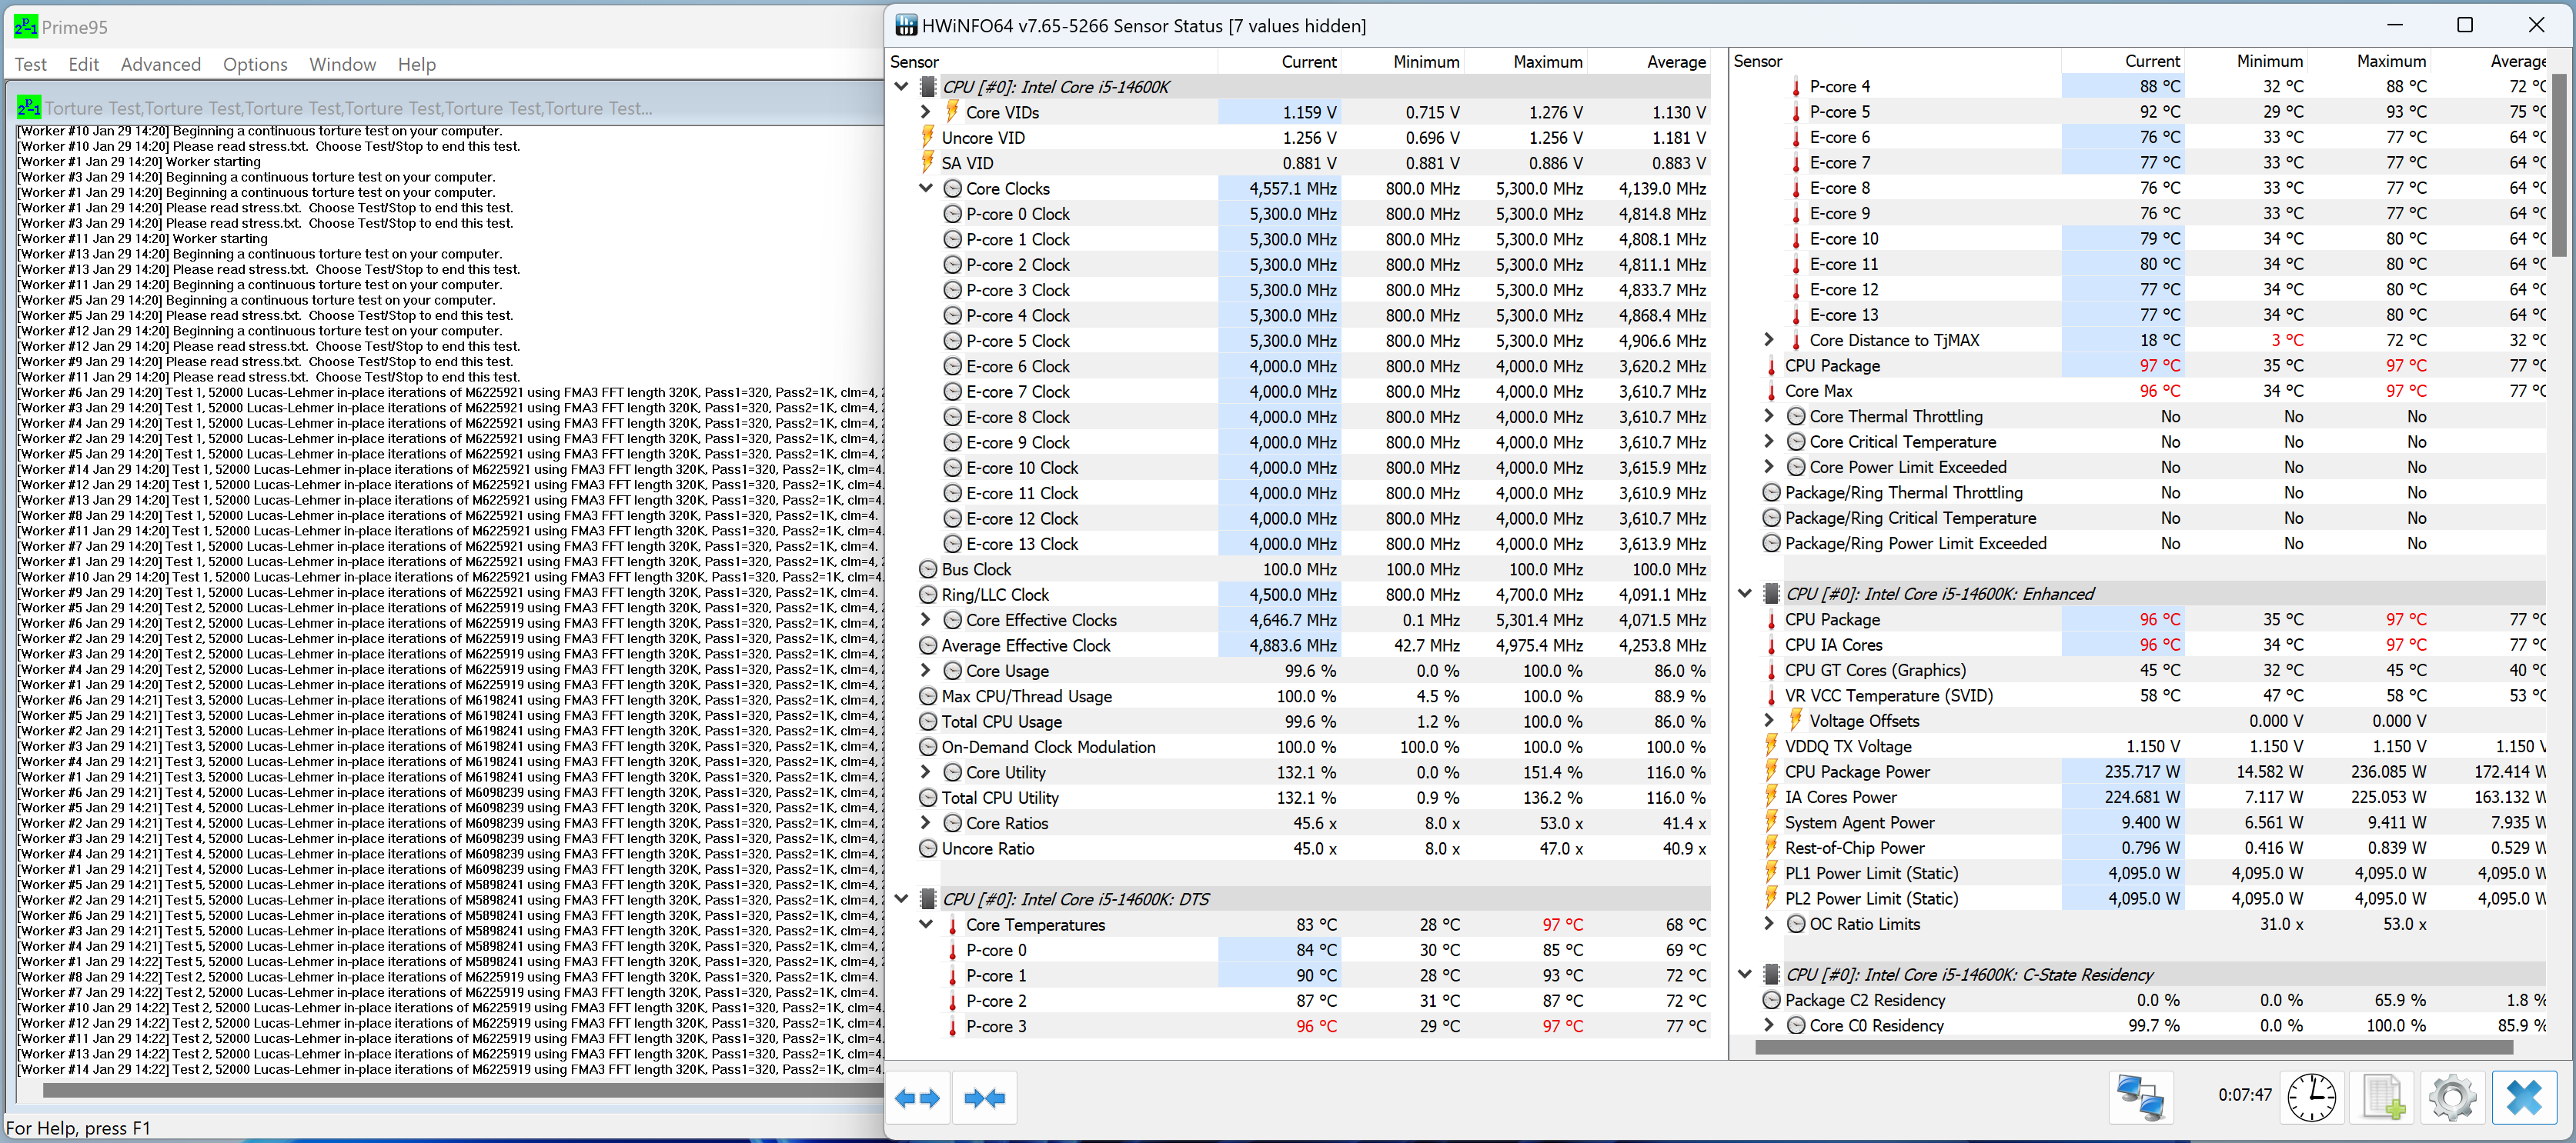
Task: Open the Advanced menu in Prime95
Action: coord(160,64)
